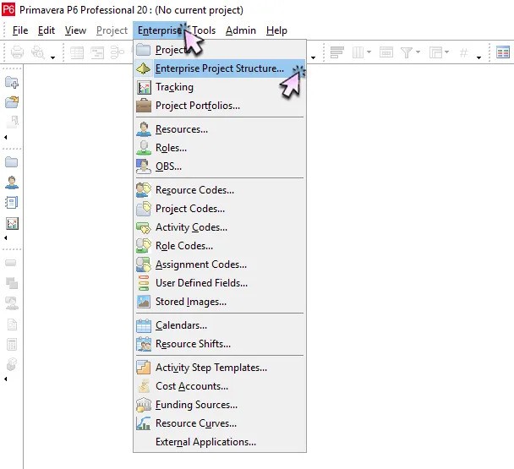Select Tracking from the Enterprise menu
Viewport: 514px width, 469px height.
[220, 87]
